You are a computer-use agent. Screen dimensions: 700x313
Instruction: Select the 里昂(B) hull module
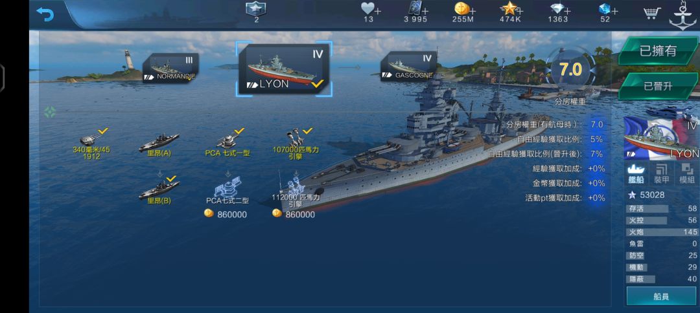pyautogui.click(x=159, y=191)
